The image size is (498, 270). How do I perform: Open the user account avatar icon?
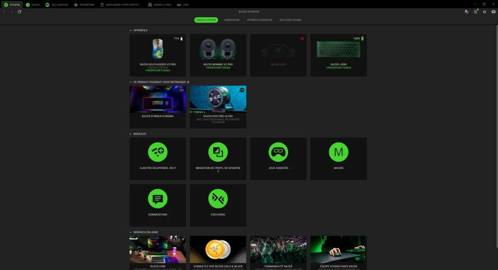493,12
